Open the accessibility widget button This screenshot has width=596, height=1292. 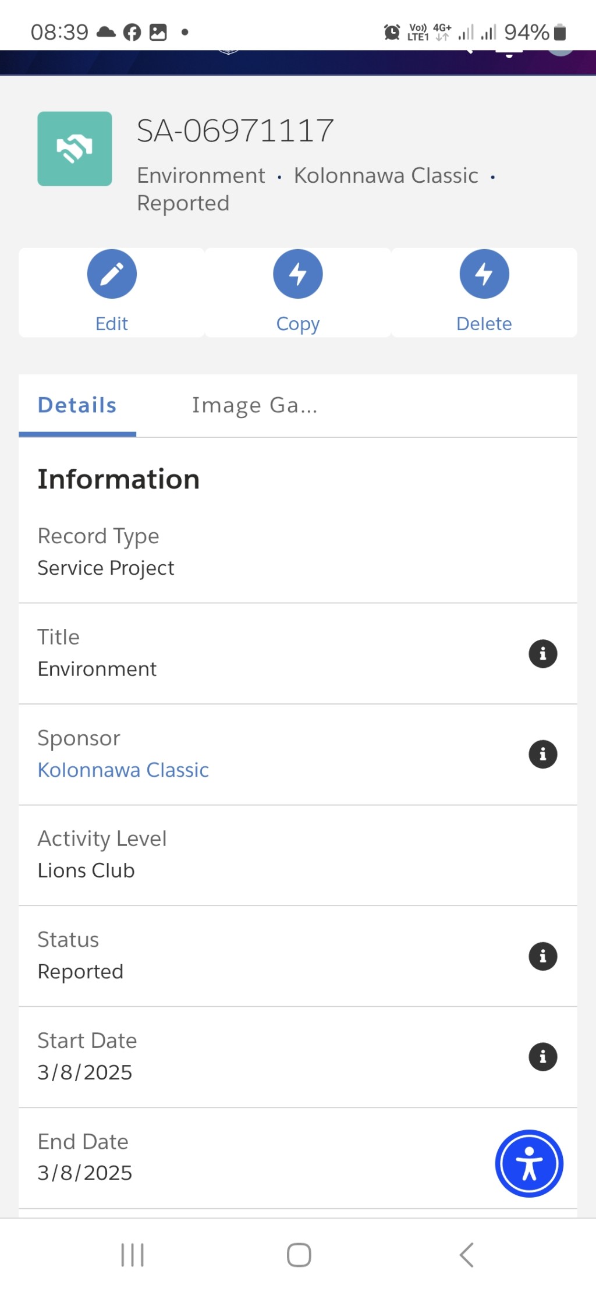(529, 1163)
